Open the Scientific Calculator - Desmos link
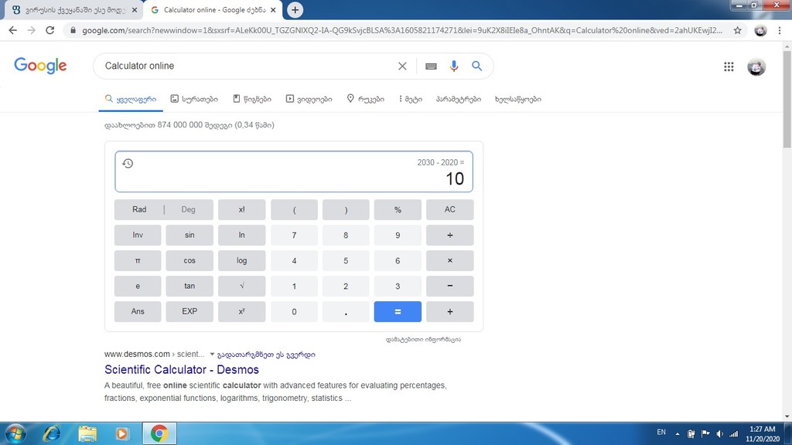The width and height of the screenshot is (792, 445). [x=181, y=369]
